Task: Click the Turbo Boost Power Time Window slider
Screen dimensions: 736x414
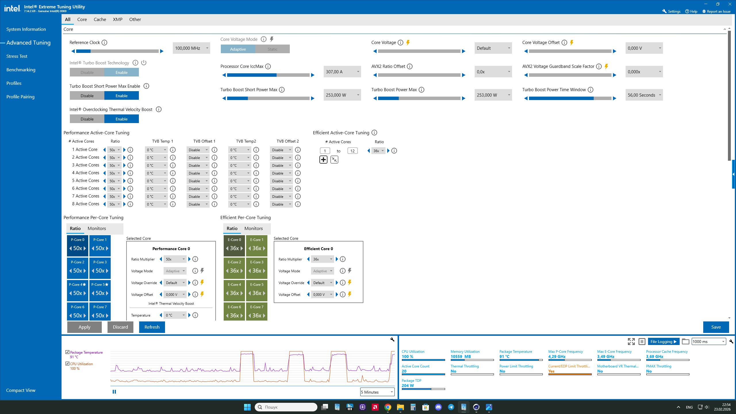Action: (x=570, y=99)
